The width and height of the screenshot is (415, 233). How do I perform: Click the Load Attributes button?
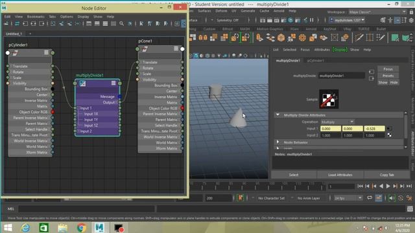click(x=340, y=175)
